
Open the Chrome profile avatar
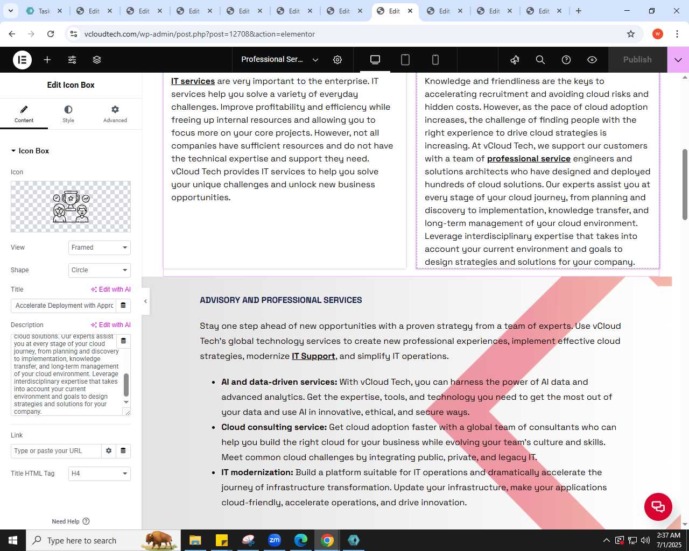click(658, 34)
